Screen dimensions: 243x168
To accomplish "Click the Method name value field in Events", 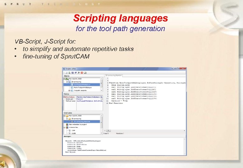I will (x=90, y=101).
